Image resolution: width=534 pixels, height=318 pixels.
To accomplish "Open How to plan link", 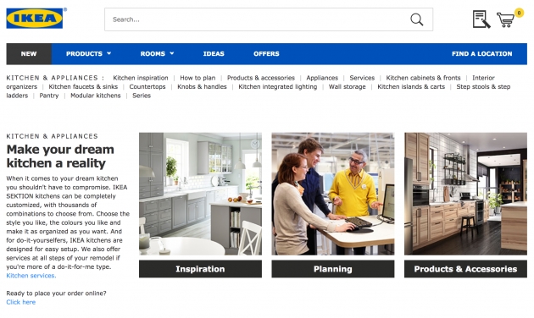I will (197, 78).
